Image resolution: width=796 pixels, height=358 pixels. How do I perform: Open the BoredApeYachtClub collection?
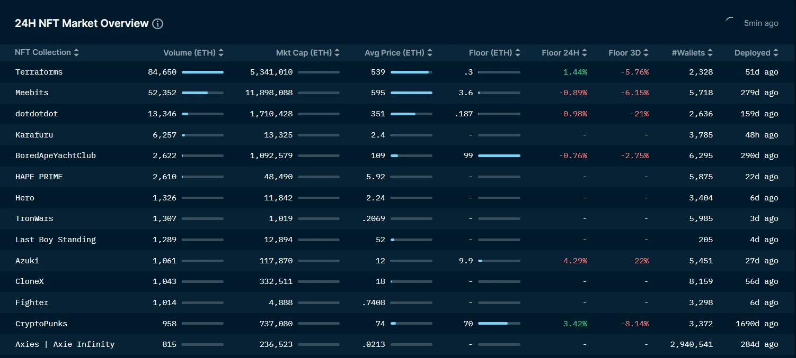pos(56,155)
